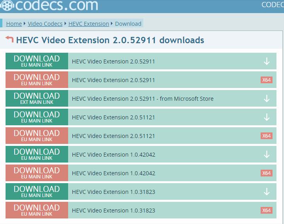Click 'HEVC Video Extension 1.0.42042' text on green row

(x=114, y=155)
